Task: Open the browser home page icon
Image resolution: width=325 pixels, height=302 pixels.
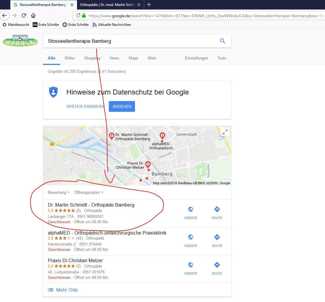Action: (33, 15)
